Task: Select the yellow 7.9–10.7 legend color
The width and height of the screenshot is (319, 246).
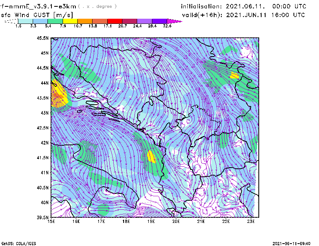Action: [x=70, y=21]
